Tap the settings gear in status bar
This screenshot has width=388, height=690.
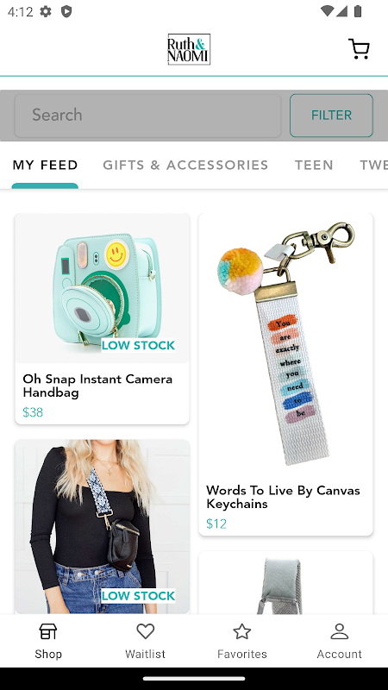coord(46,11)
